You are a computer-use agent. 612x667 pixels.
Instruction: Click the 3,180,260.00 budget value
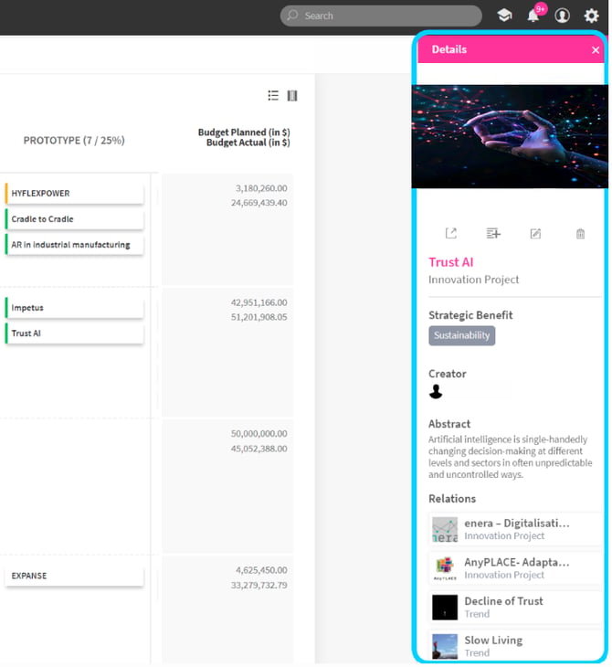(x=261, y=188)
